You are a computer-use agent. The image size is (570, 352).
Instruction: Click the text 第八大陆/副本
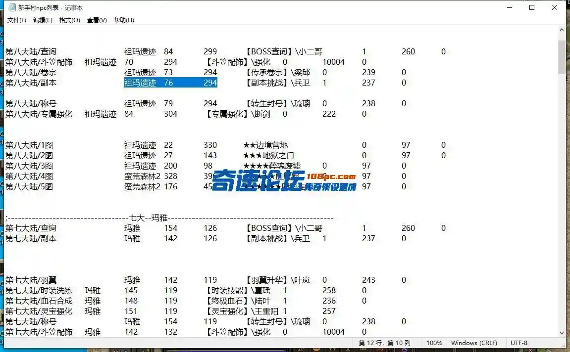[31, 83]
